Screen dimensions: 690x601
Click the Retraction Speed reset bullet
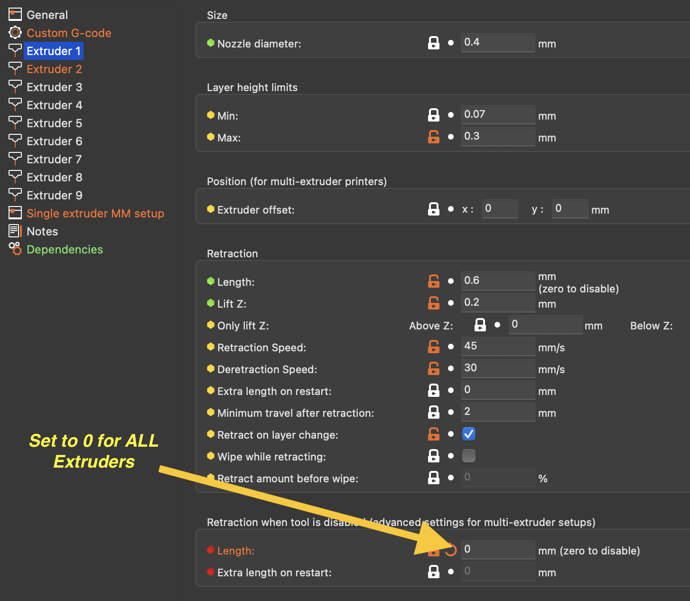pyautogui.click(x=451, y=347)
